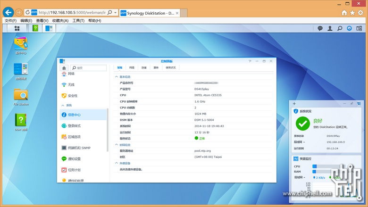
Task: Go to Control Panel home button
Action: pyautogui.click(x=64, y=68)
